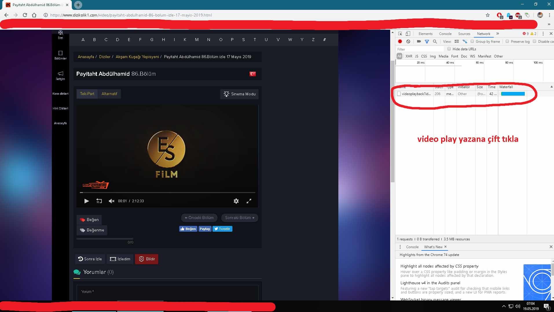Switch to the Console tab in DevTools
Screen dimensions: 554x312
point(445,34)
